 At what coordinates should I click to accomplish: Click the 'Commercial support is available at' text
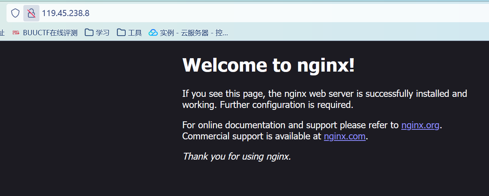(252, 136)
